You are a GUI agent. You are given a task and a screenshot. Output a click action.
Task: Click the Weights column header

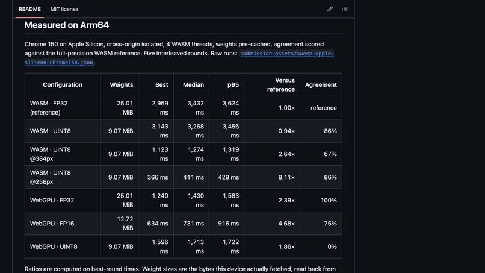pos(119,84)
